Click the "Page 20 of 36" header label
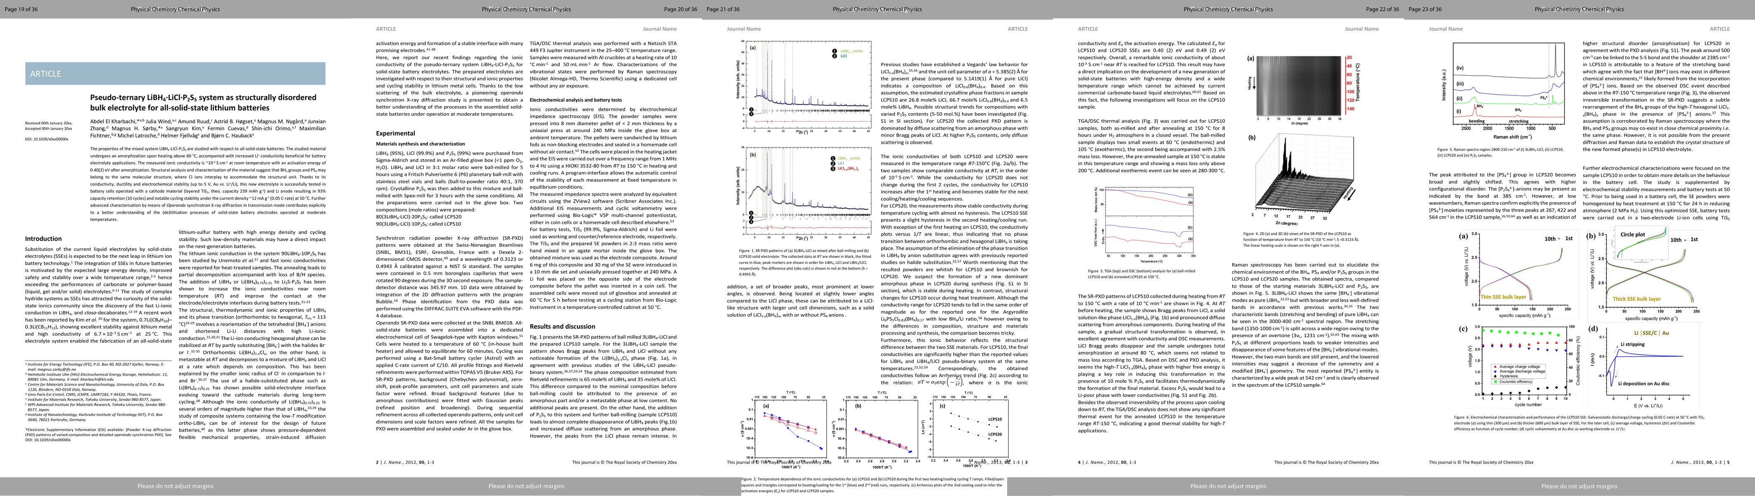Image resolution: width=1755 pixels, height=496 pixels. click(680, 10)
